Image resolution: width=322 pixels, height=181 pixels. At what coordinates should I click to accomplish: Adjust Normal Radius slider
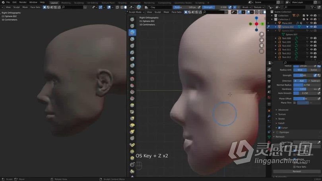(307, 85)
